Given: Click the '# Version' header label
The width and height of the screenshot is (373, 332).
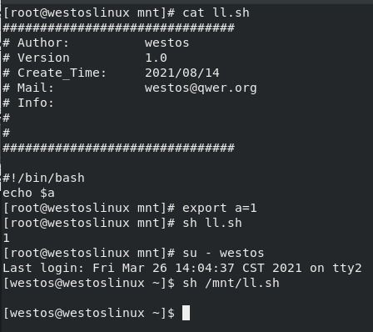Looking at the screenshot, I should tap(36, 58).
